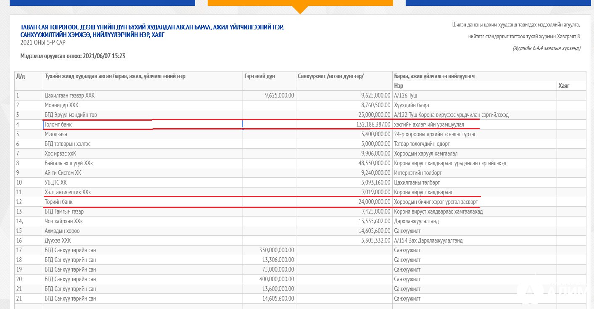Click the 'хэсгийн ахлагчийн урамшуулал' cell
Viewport: 594px width, 309px height.
coord(475,124)
